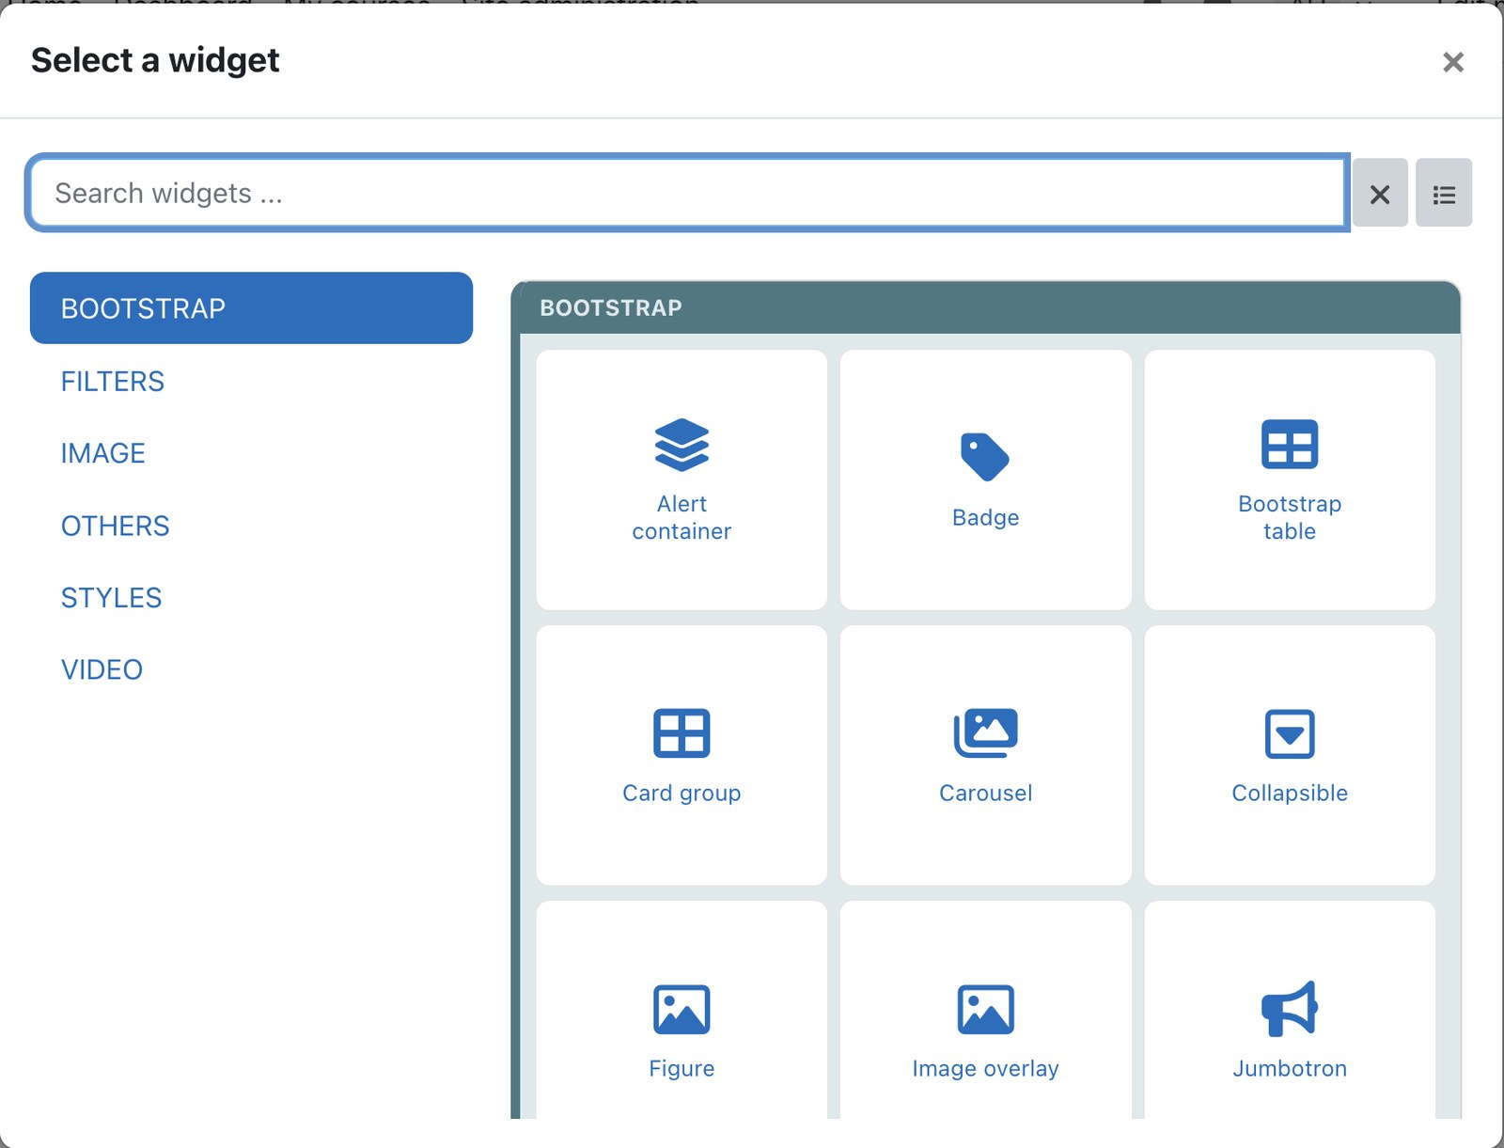This screenshot has height=1148, width=1504.
Task: Pick the Collapsible caret-box icon
Action: click(1290, 733)
